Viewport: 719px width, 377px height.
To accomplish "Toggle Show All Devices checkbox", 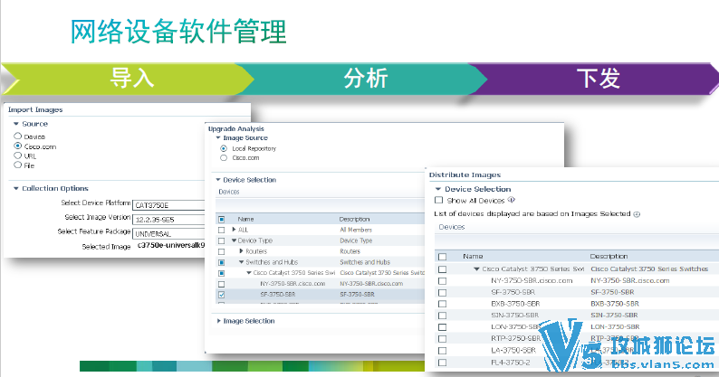I will (439, 200).
